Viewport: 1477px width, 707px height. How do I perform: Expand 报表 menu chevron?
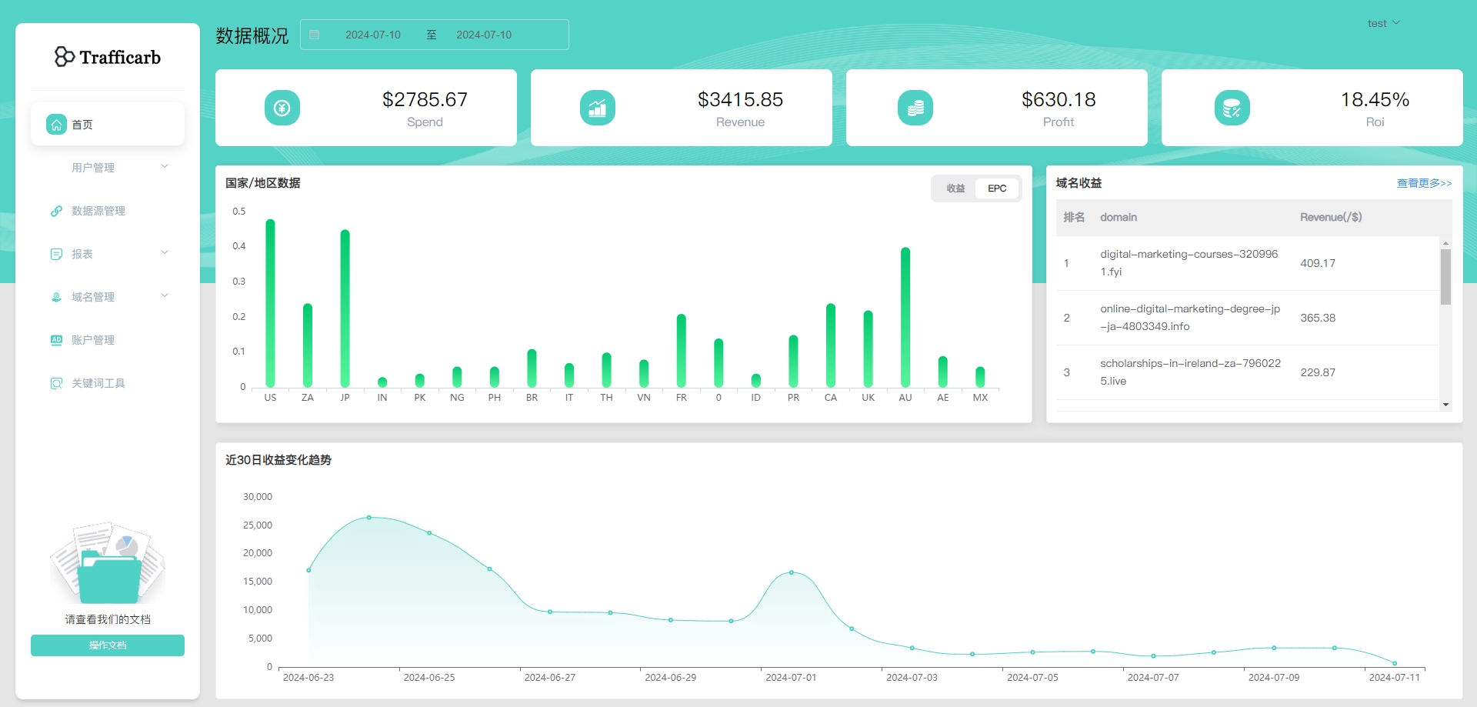(x=165, y=253)
